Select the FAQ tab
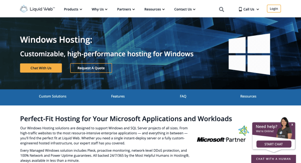This screenshot has width=301, height=163. (183, 96)
